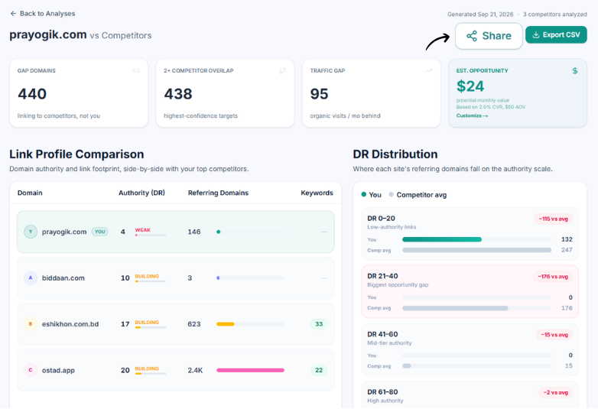
Task: Click the B avatar for eshikhon.com.bd
Action: 31,324
